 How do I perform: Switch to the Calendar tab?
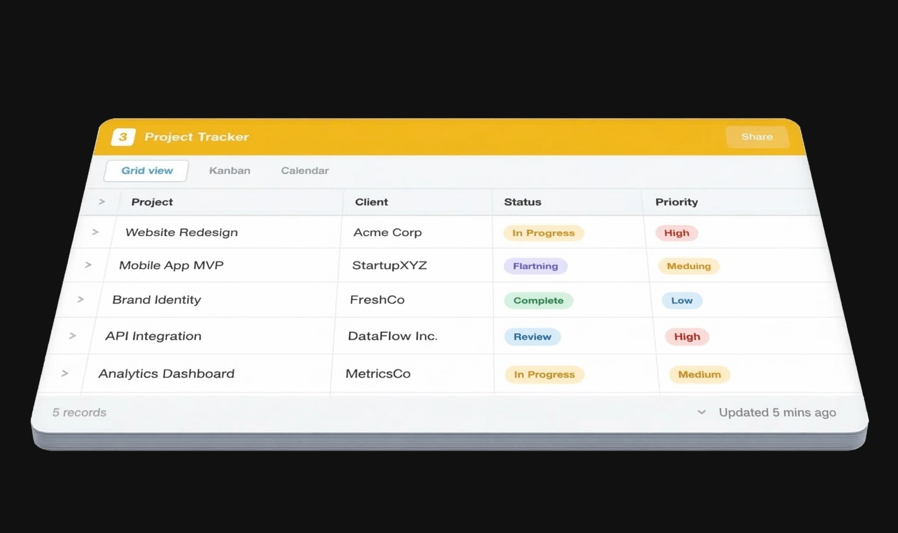click(x=305, y=171)
